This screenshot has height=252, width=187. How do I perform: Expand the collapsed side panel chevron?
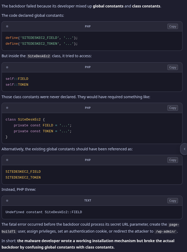184,149
